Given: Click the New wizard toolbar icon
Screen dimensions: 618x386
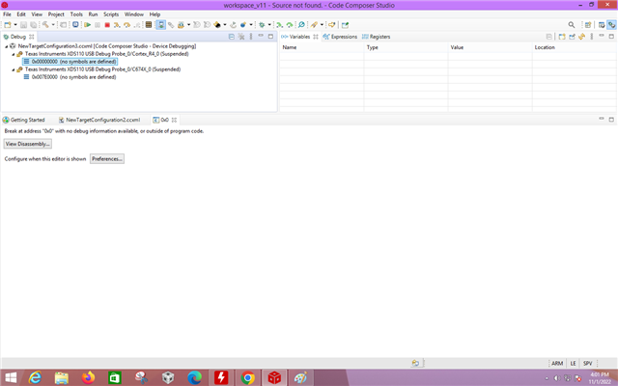Looking at the screenshot, I should (x=8, y=25).
